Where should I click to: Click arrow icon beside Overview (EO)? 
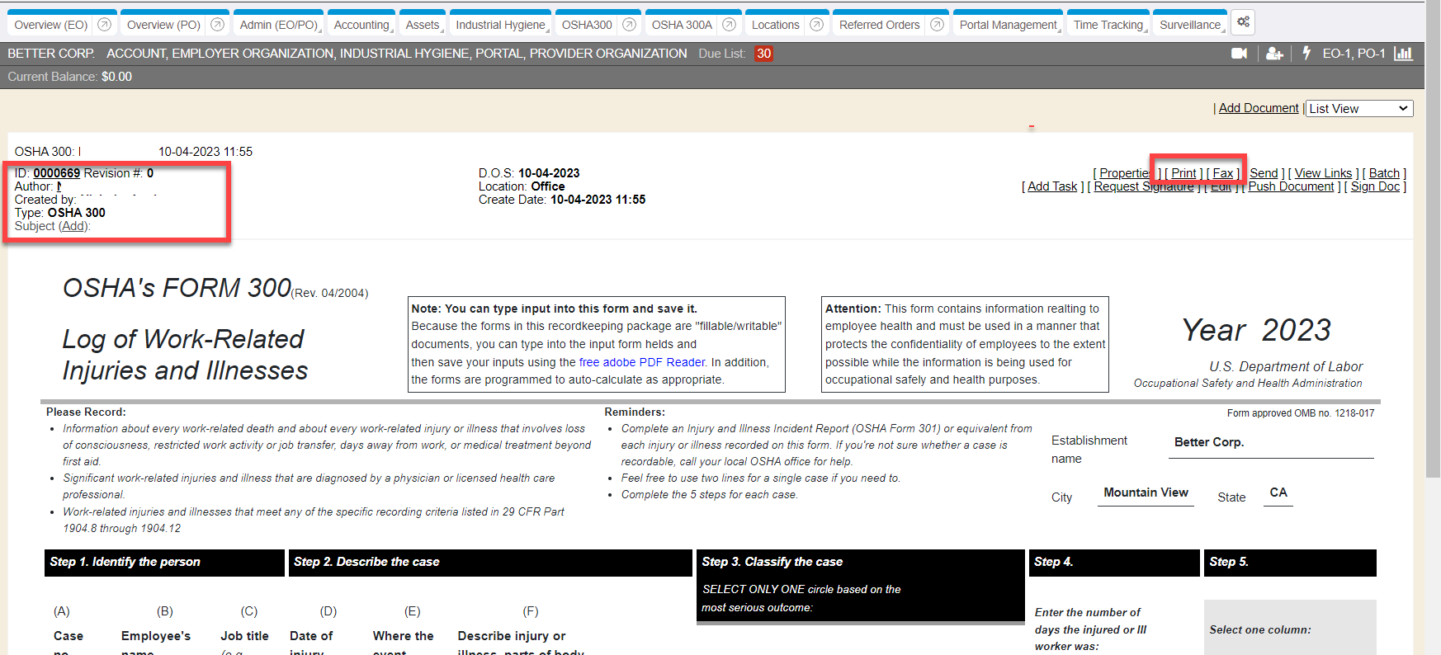104,25
